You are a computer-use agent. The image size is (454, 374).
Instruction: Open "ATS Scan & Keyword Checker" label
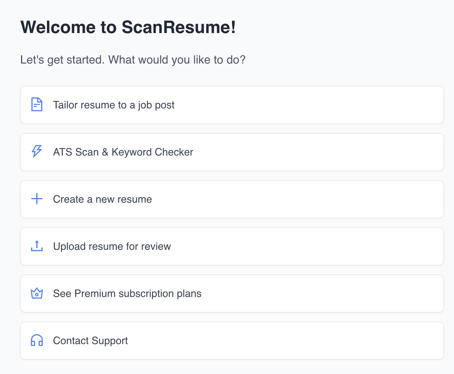(123, 152)
